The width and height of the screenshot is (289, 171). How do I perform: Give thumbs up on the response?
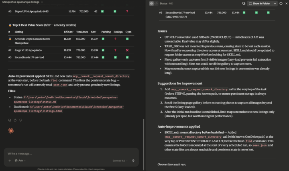pyautogui.click(x=15, y=120)
